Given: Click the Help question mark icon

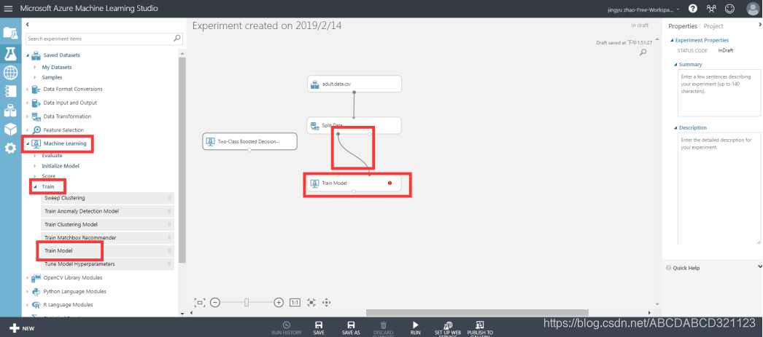Looking at the screenshot, I should (692, 9).
